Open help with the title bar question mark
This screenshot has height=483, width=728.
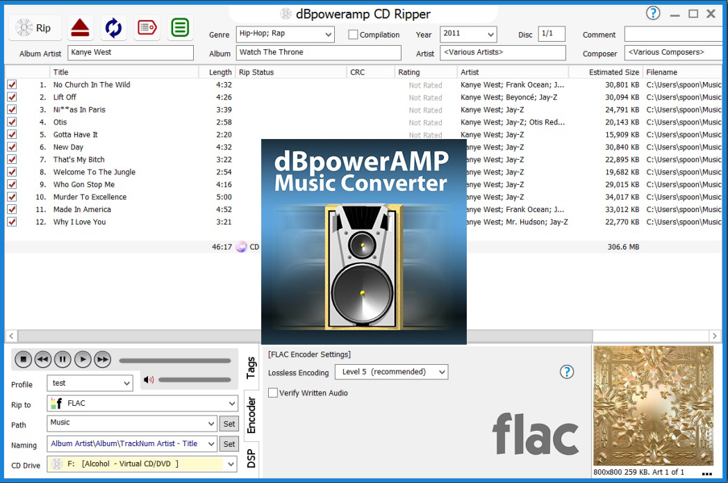click(653, 13)
